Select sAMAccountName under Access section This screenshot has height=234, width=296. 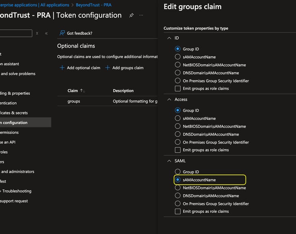click(x=178, y=118)
